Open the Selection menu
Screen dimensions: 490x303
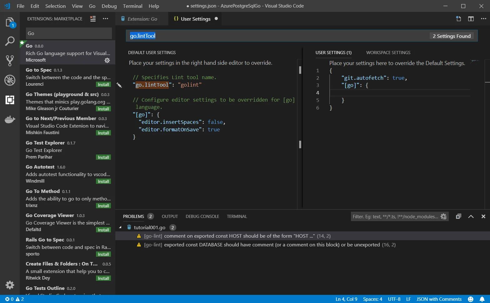55,6
